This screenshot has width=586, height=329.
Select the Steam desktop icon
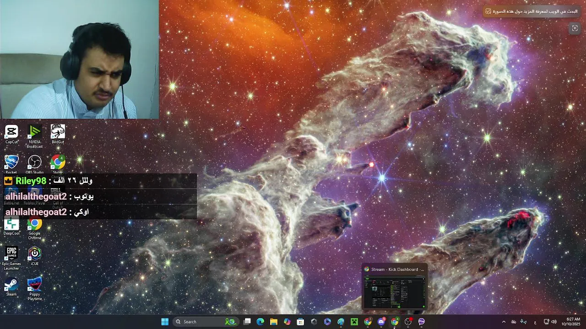[x=11, y=287]
